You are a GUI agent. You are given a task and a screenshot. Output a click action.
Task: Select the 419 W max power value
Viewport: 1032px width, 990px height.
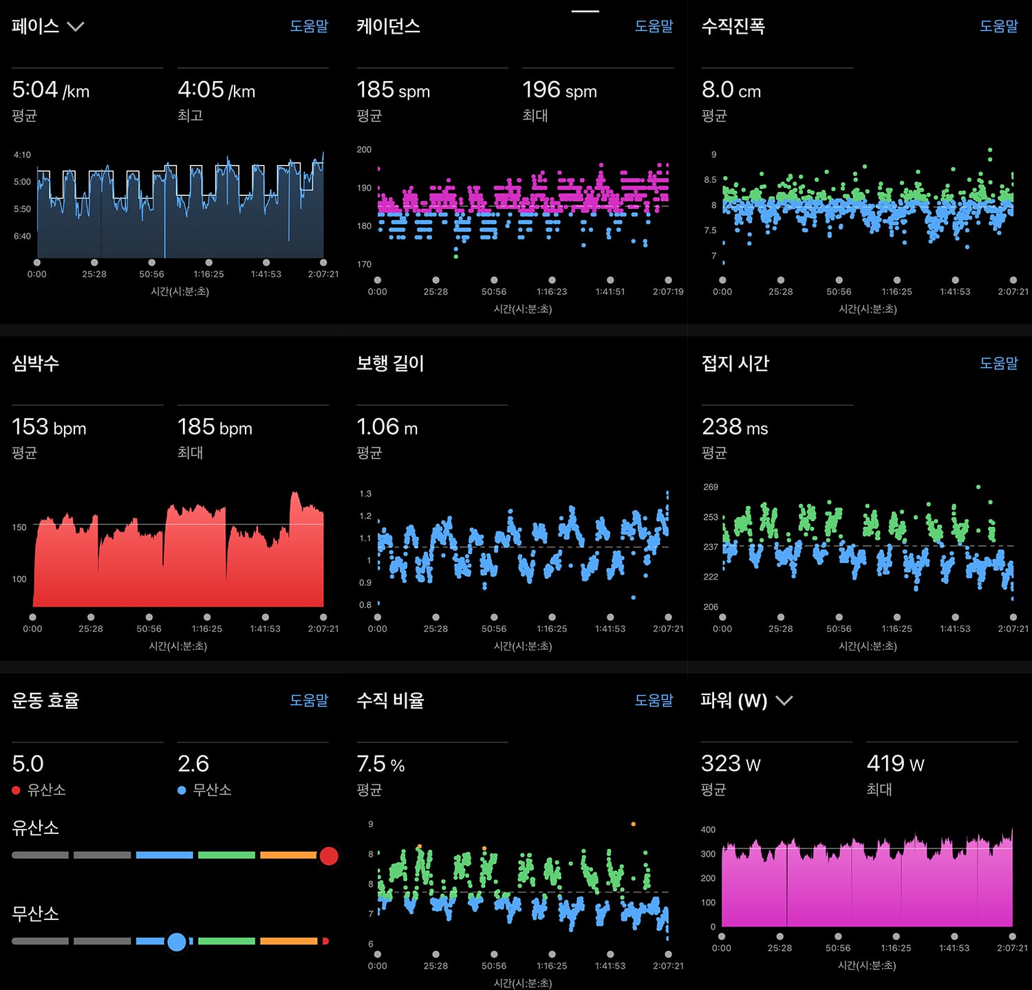tap(895, 764)
